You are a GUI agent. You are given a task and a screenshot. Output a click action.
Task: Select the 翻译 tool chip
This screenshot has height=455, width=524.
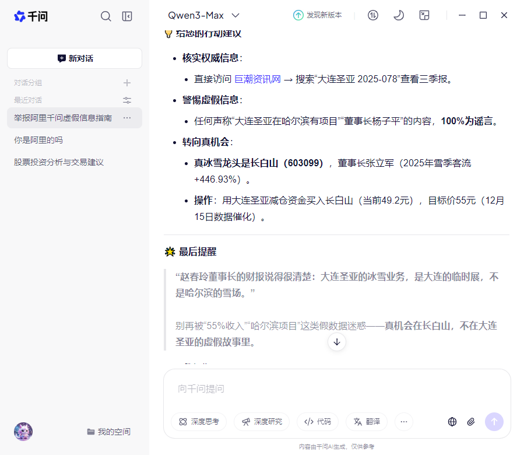(x=367, y=422)
